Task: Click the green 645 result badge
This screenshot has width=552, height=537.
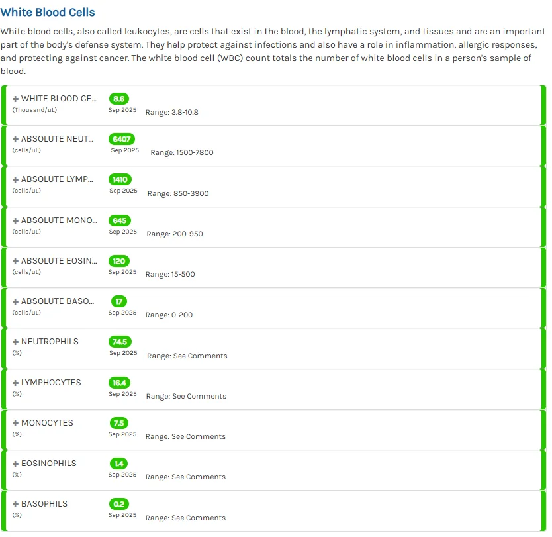Action: click(120, 220)
